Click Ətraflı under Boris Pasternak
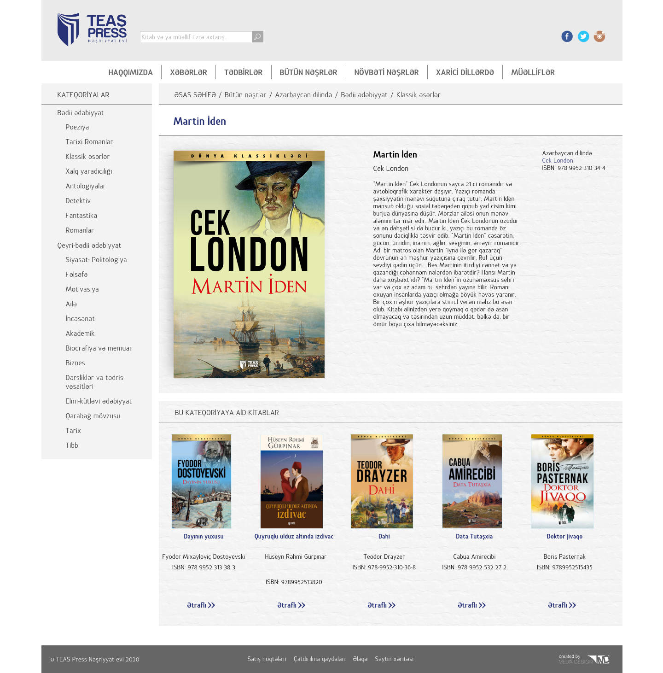The height and width of the screenshot is (673, 663). pyautogui.click(x=562, y=605)
